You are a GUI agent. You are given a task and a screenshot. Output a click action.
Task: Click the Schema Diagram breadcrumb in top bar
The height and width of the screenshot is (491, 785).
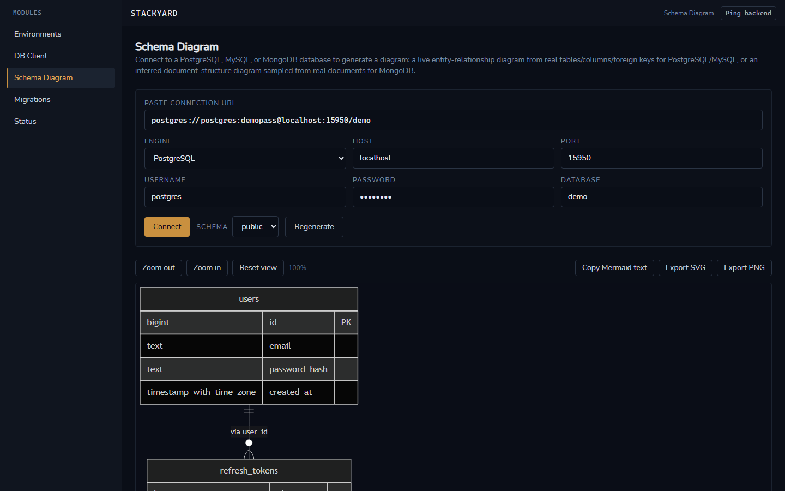pos(689,13)
